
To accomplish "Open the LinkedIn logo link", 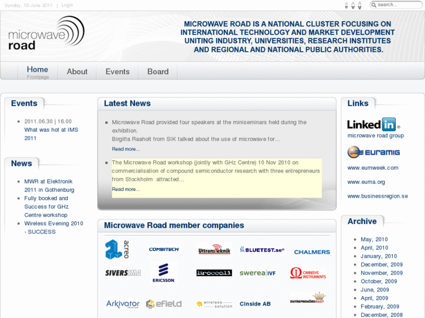I will tap(373, 124).
